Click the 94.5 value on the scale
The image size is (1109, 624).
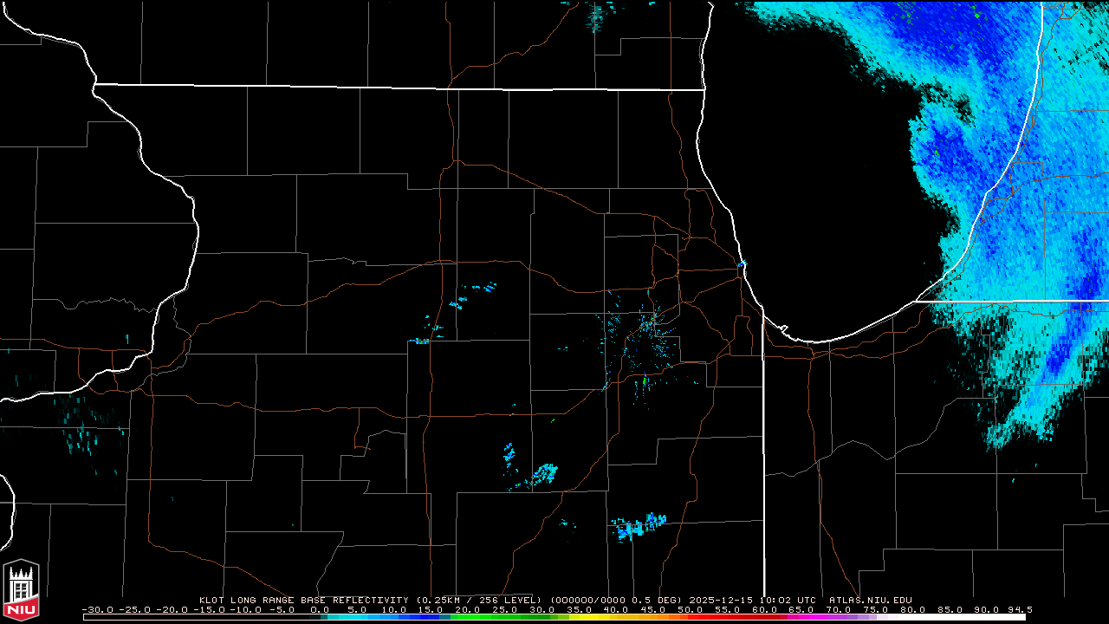coord(1020,609)
